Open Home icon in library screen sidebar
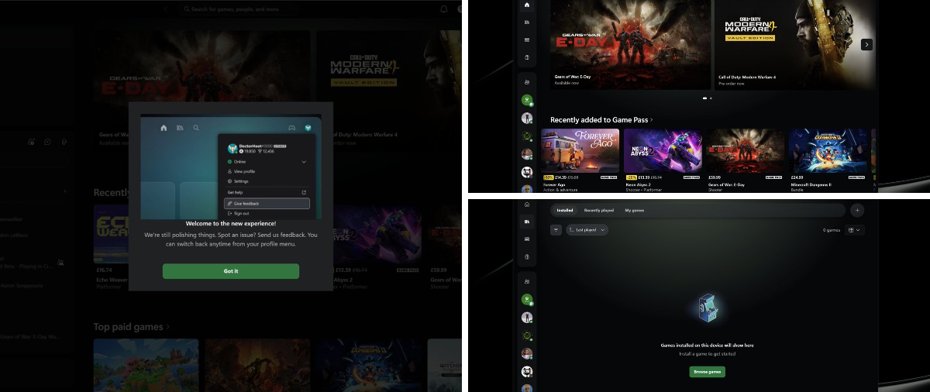Viewport: 930px width, 392px height. [x=527, y=205]
